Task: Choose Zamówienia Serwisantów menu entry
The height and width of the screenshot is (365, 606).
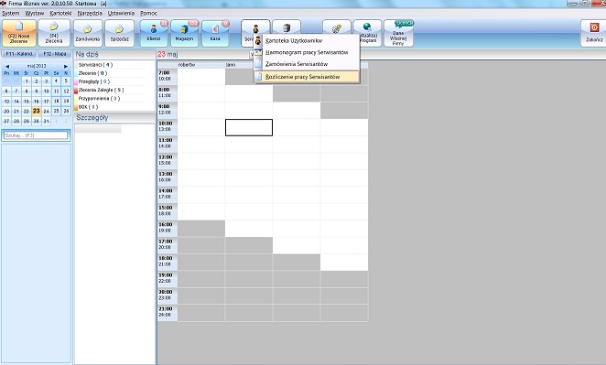Action: [x=307, y=64]
